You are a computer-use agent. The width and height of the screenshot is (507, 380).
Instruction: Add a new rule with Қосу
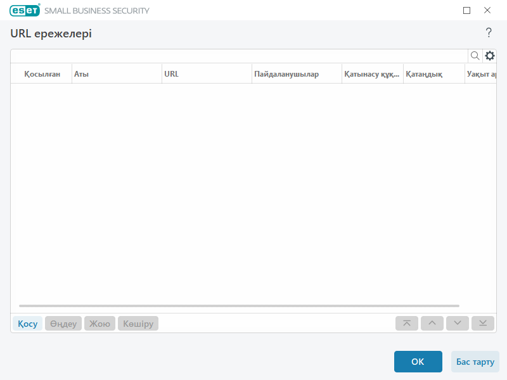coord(27,324)
